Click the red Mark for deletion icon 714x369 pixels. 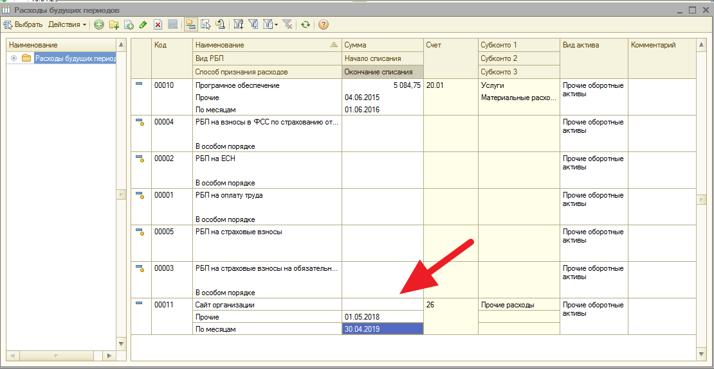[158, 24]
